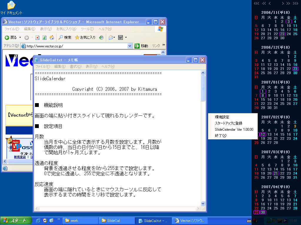Screen dimensions: 301x225
Task: Open the スタート Start button
Action: [16, 221]
